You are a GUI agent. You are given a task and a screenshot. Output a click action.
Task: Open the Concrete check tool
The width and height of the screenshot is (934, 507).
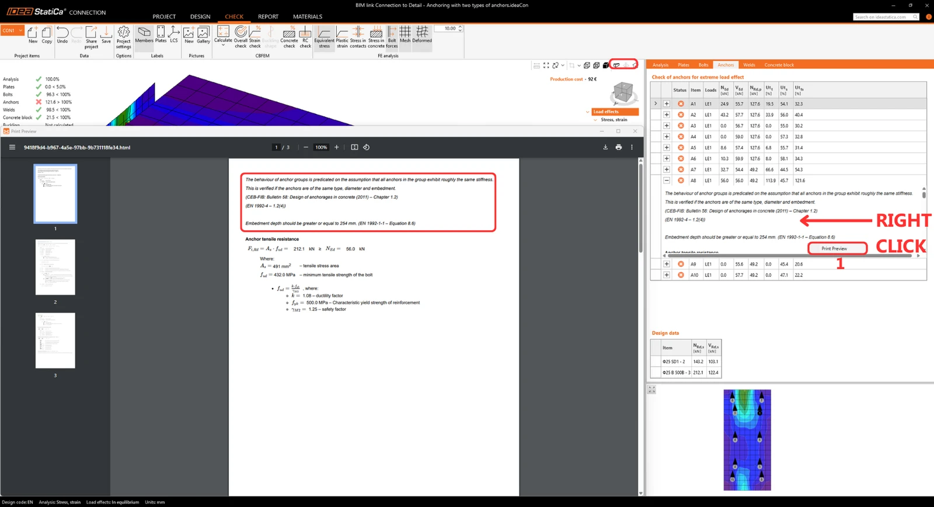(x=289, y=37)
